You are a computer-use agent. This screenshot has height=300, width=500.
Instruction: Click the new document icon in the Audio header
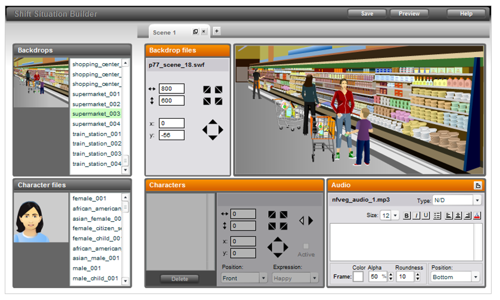click(477, 185)
